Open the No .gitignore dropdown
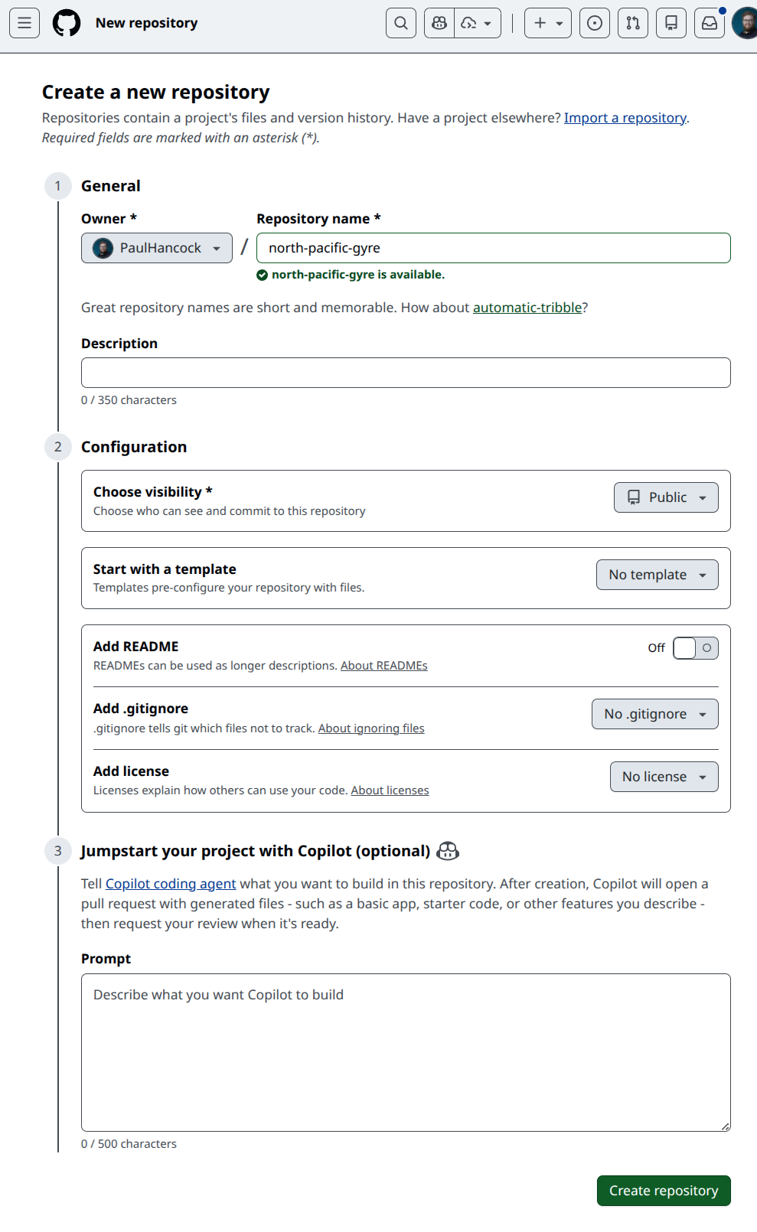This screenshot has height=1232, width=757. 654,713
